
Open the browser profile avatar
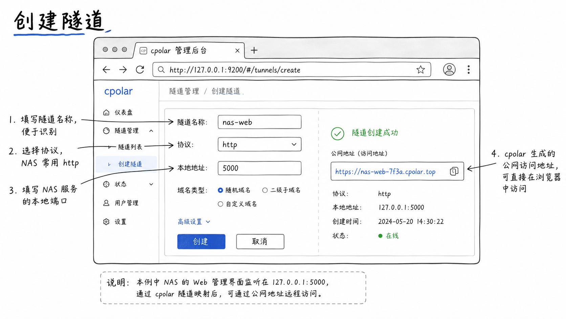[x=449, y=69]
